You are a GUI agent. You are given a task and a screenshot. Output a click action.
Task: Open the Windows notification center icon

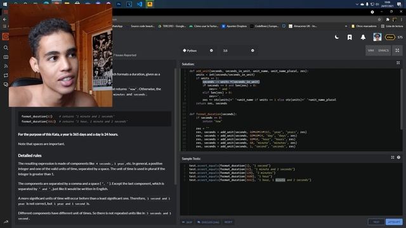[x=399, y=4]
